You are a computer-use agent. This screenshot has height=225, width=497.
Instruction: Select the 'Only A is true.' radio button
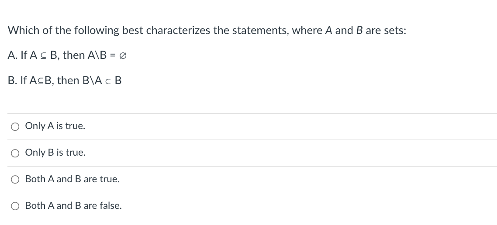point(15,127)
